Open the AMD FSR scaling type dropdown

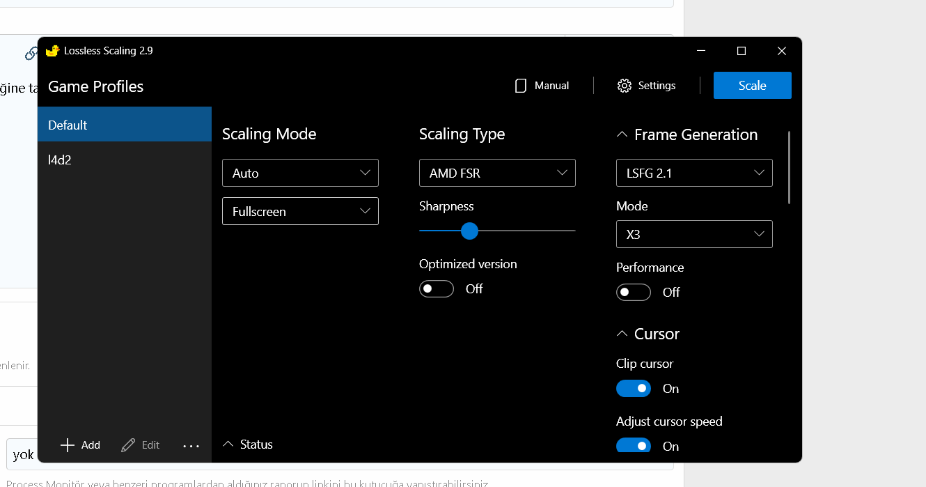click(497, 173)
